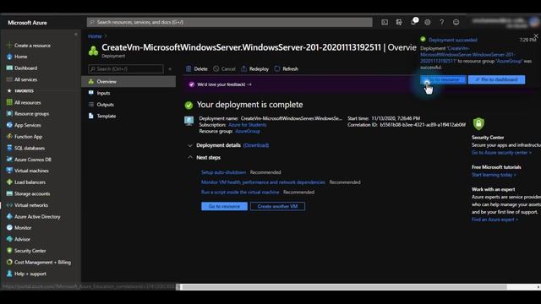
Task: Click Create another VM button
Action: [x=277, y=206]
